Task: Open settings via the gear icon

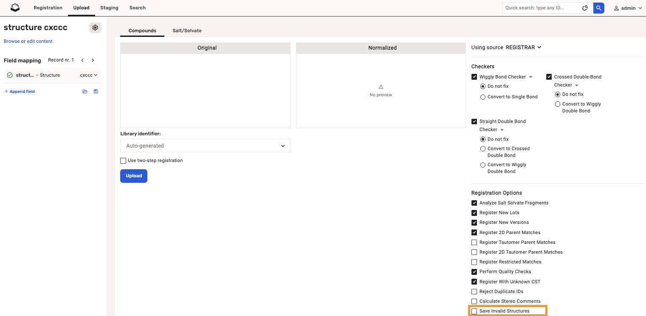Action: [95, 27]
